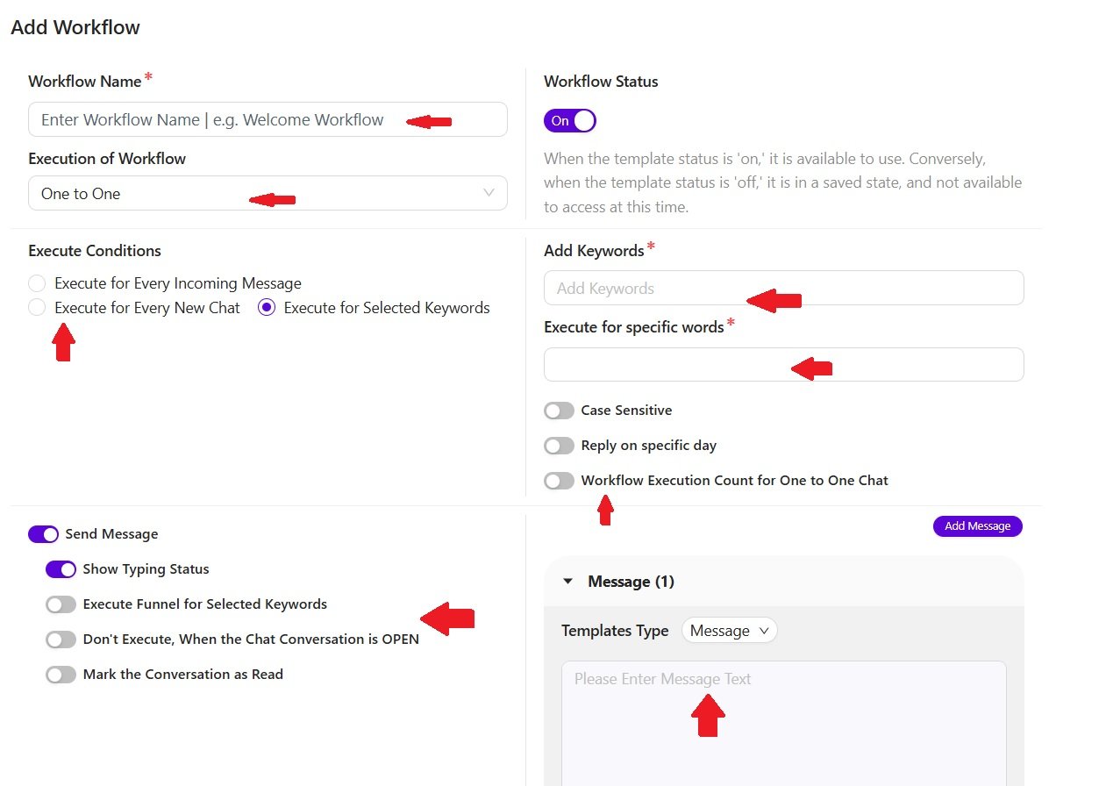Enable the Case Sensitive toggle
This screenshot has width=1106, height=786.
[x=559, y=411]
